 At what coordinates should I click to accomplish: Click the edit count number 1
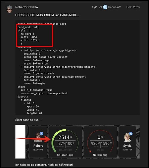click(x=92, y=7)
